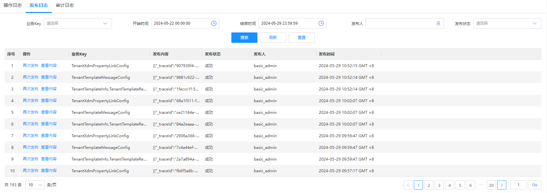
Task: Click the 刷新 button
Action: click(x=273, y=38)
